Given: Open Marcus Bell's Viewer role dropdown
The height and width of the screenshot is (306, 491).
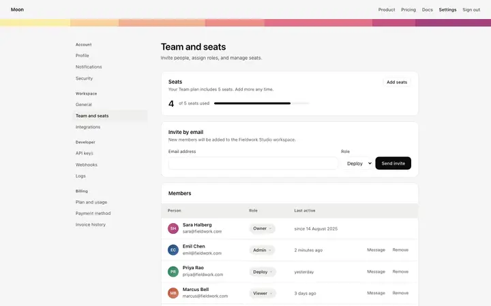Looking at the screenshot, I should coord(263,294).
